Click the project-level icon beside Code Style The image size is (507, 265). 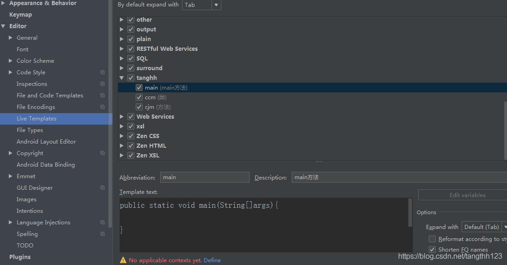(102, 72)
